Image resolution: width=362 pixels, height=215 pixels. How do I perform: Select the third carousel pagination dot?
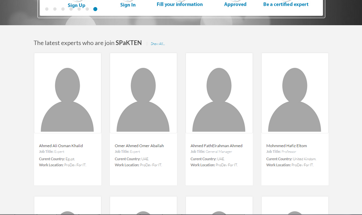pos(63,9)
